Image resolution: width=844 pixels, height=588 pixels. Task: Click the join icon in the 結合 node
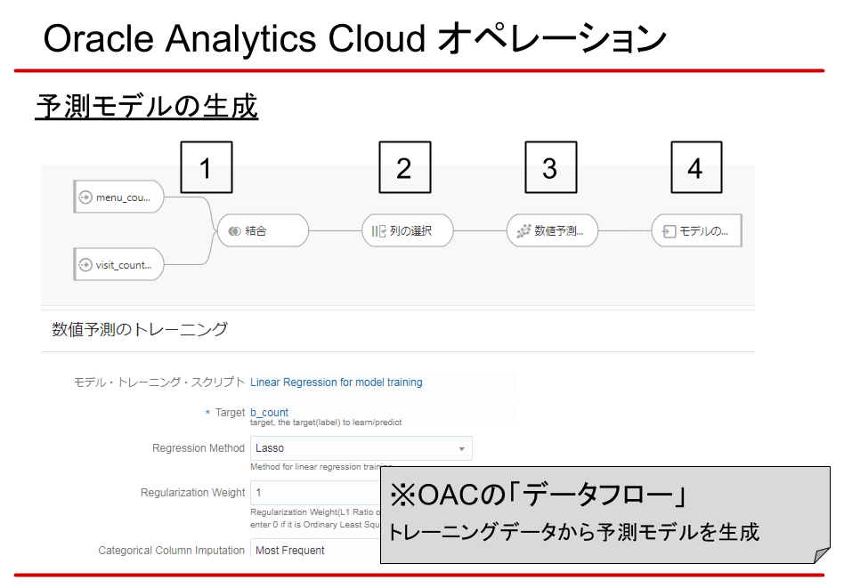pos(234,230)
